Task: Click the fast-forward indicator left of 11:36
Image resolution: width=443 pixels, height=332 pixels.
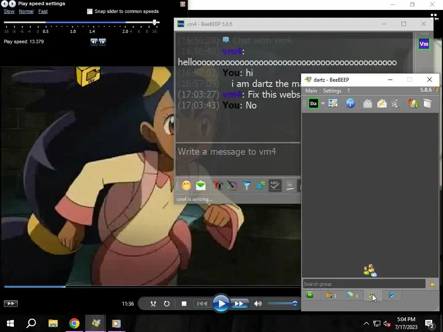Action: [x=11, y=303]
